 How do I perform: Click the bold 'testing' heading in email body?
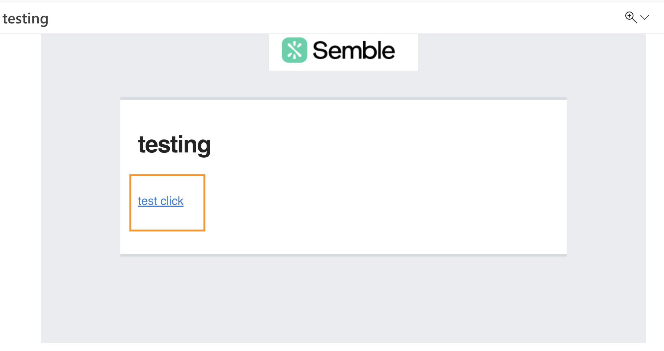[x=174, y=145]
